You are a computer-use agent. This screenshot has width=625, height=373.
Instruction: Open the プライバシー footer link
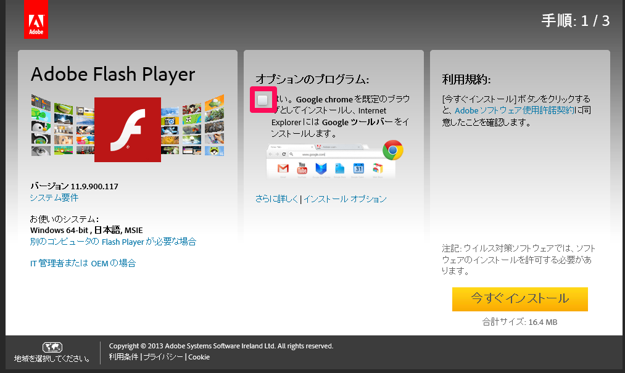pos(163,357)
